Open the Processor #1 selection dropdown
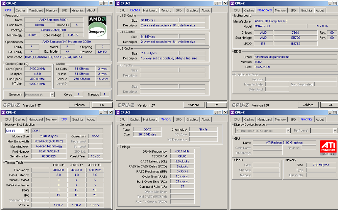The width and height of the screenshot is (338, 210). pos(52,95)
